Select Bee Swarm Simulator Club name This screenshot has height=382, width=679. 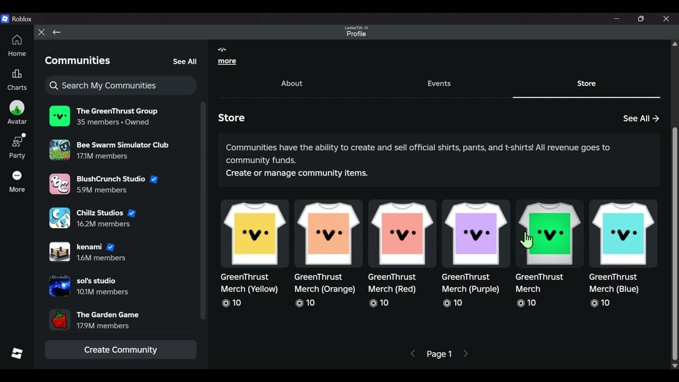(x=123, y=145)
